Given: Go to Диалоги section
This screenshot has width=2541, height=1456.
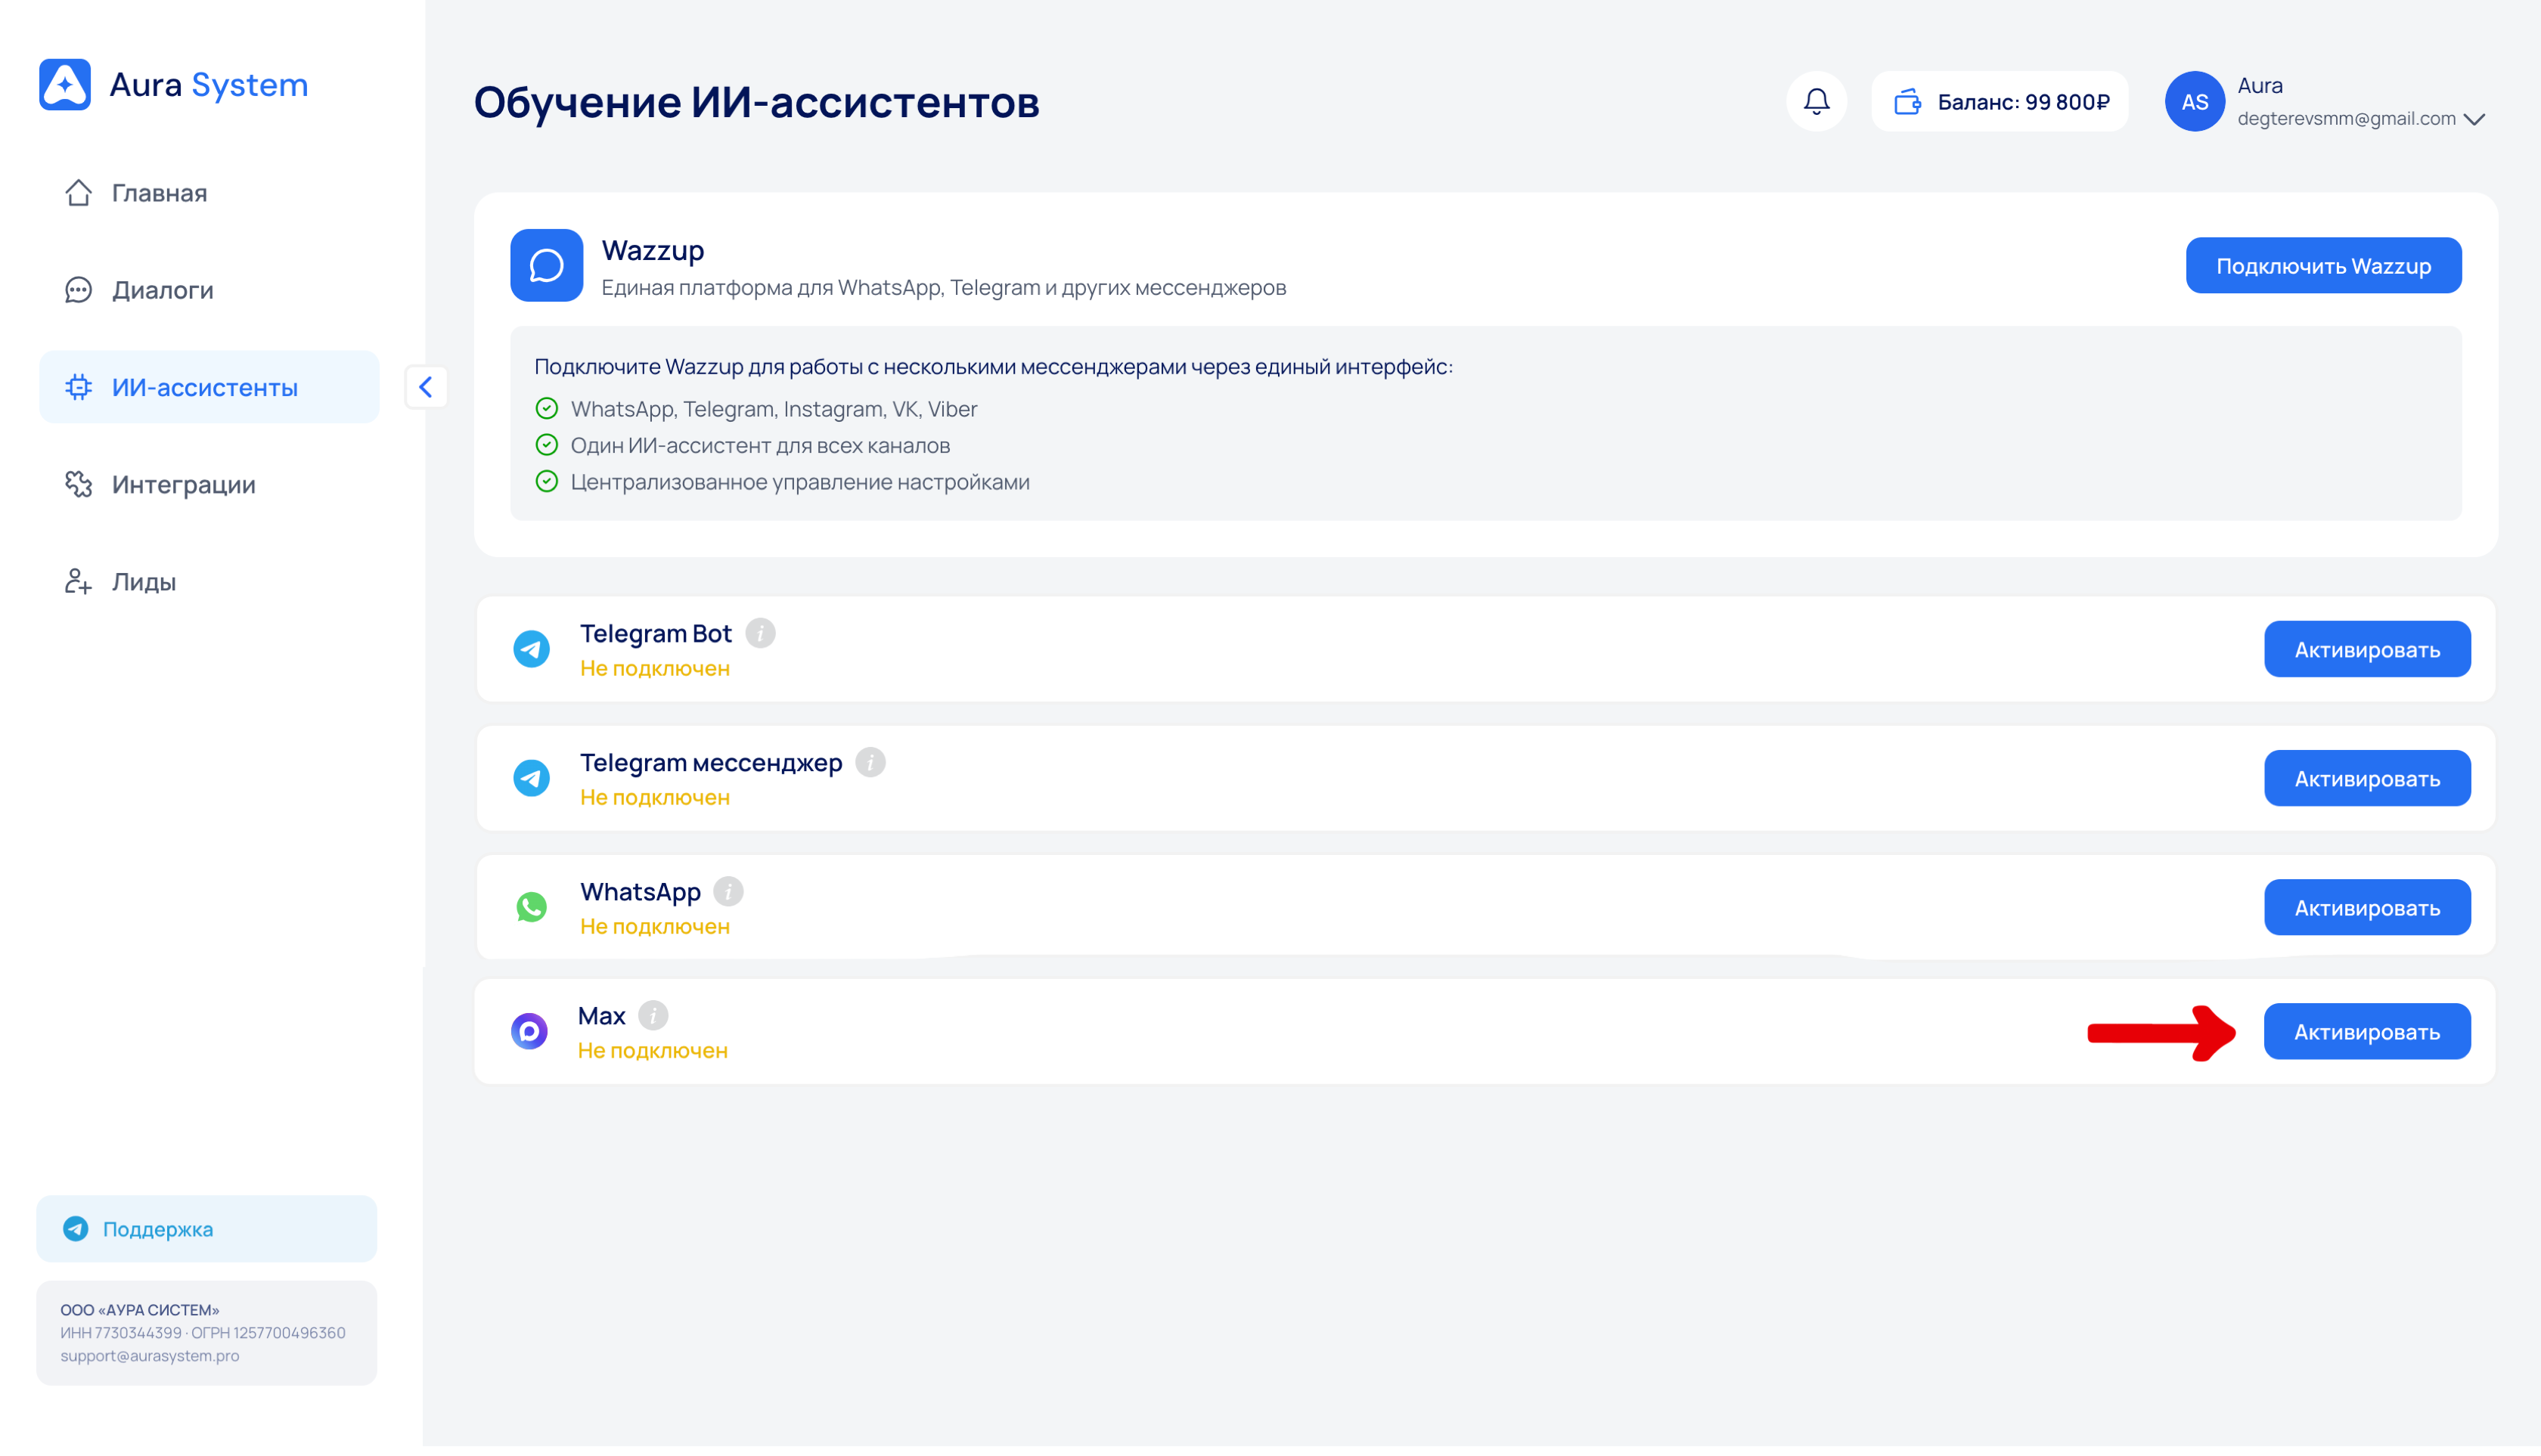Looking at the screenshot, I should [x=162, y=290].
